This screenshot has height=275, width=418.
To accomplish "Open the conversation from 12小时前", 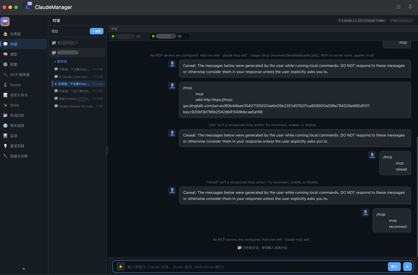I will pos(78,69).
